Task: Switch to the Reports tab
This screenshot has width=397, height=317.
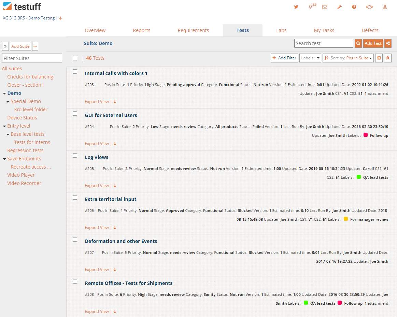Action: click(x=142, y=30)
